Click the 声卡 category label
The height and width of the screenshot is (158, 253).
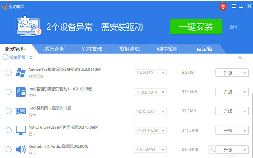tap(32, 153)
